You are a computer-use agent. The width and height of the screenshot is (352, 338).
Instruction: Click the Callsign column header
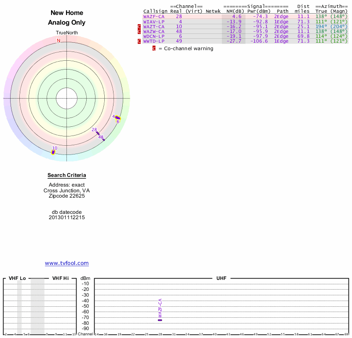155,11
